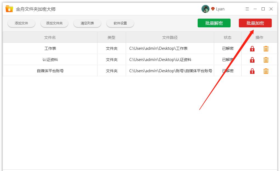Click the 已解密 status of 认证资料
Image resolution: width=280 pixels, height=171 pixels.
pyautogui.click(x=228, y=60)
